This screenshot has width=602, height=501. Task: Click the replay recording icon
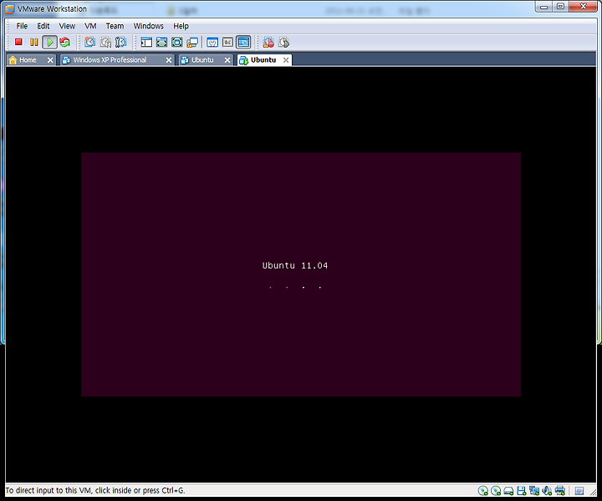283,42
